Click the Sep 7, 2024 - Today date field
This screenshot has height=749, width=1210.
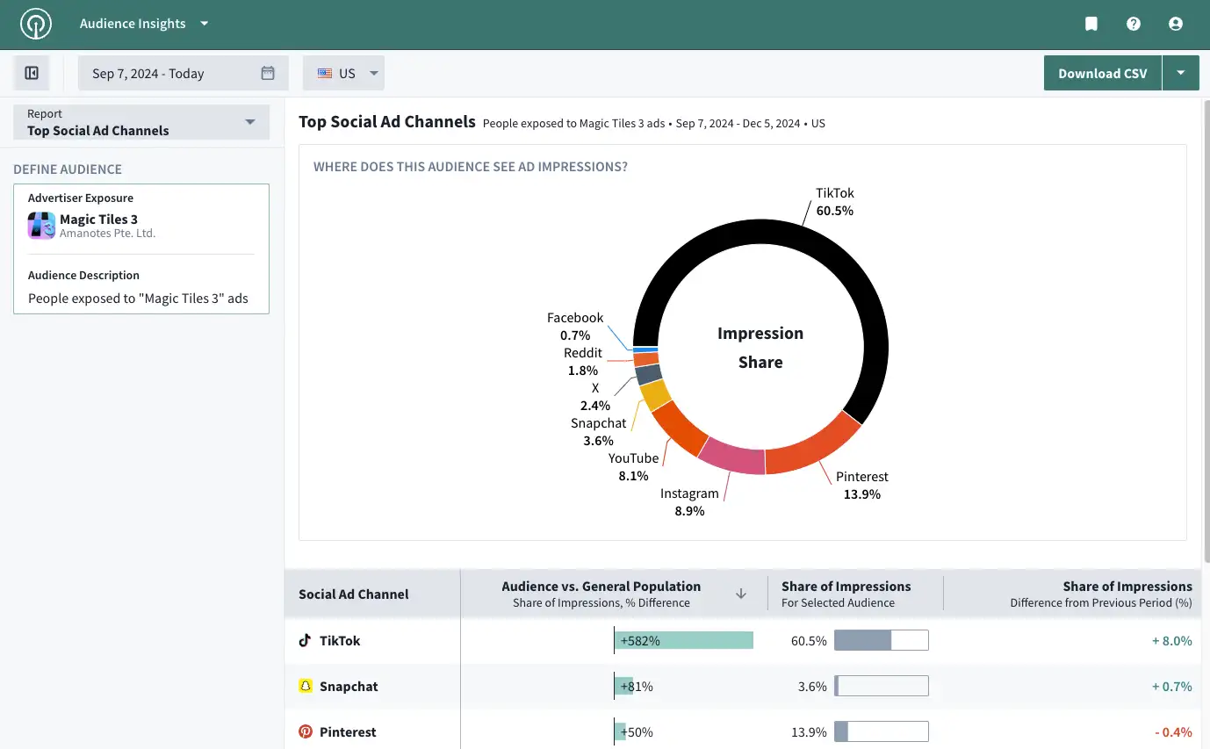tap(184, 73)
